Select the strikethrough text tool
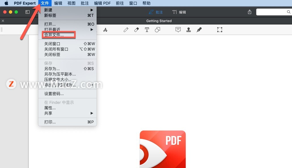 click(x=105, y=30)
